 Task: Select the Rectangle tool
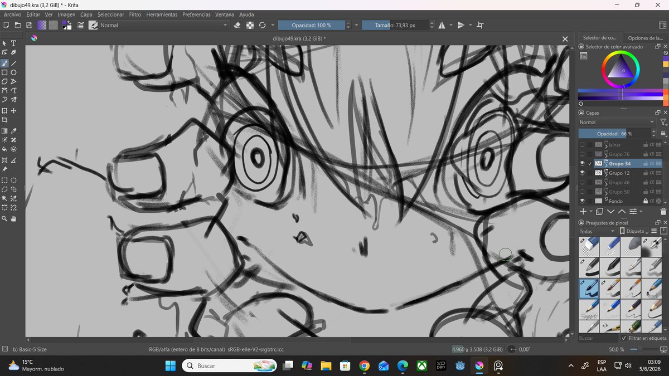tap(4, 72)
